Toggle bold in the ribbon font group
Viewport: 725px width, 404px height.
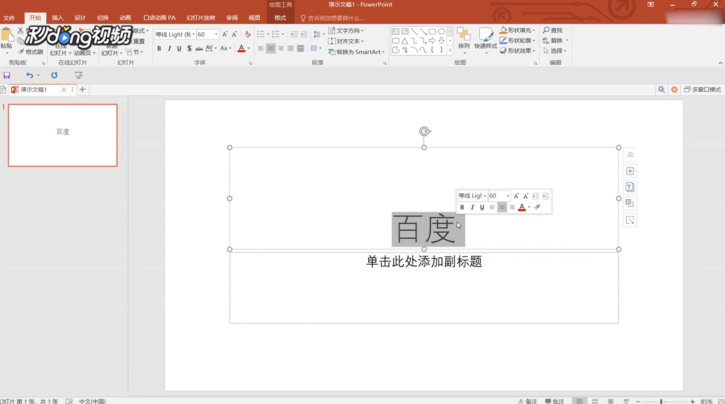[x=159, y=48]
